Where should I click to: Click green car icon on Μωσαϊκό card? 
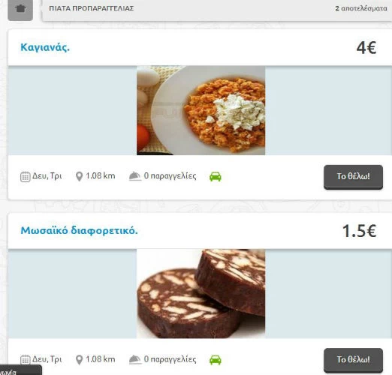[x=216, y=360]
